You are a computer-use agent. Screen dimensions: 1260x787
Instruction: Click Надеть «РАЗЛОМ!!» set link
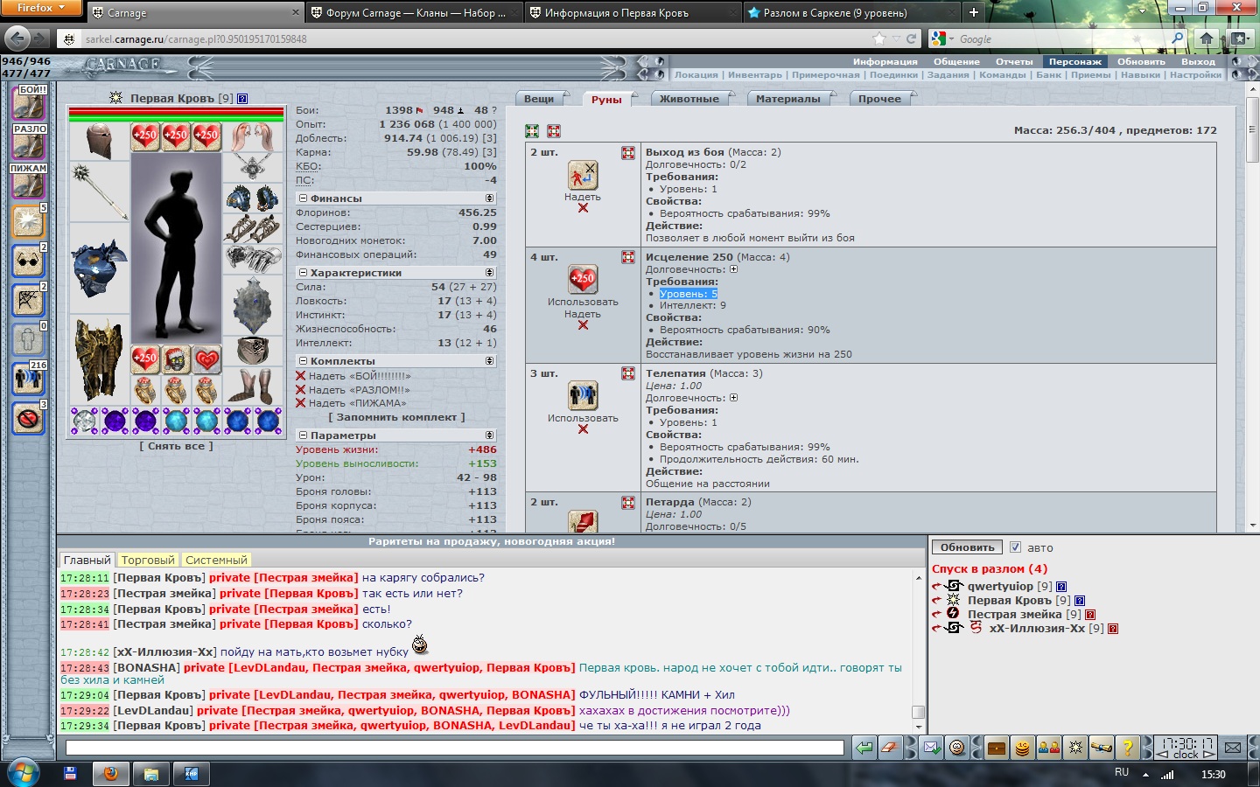pos(359,390)
